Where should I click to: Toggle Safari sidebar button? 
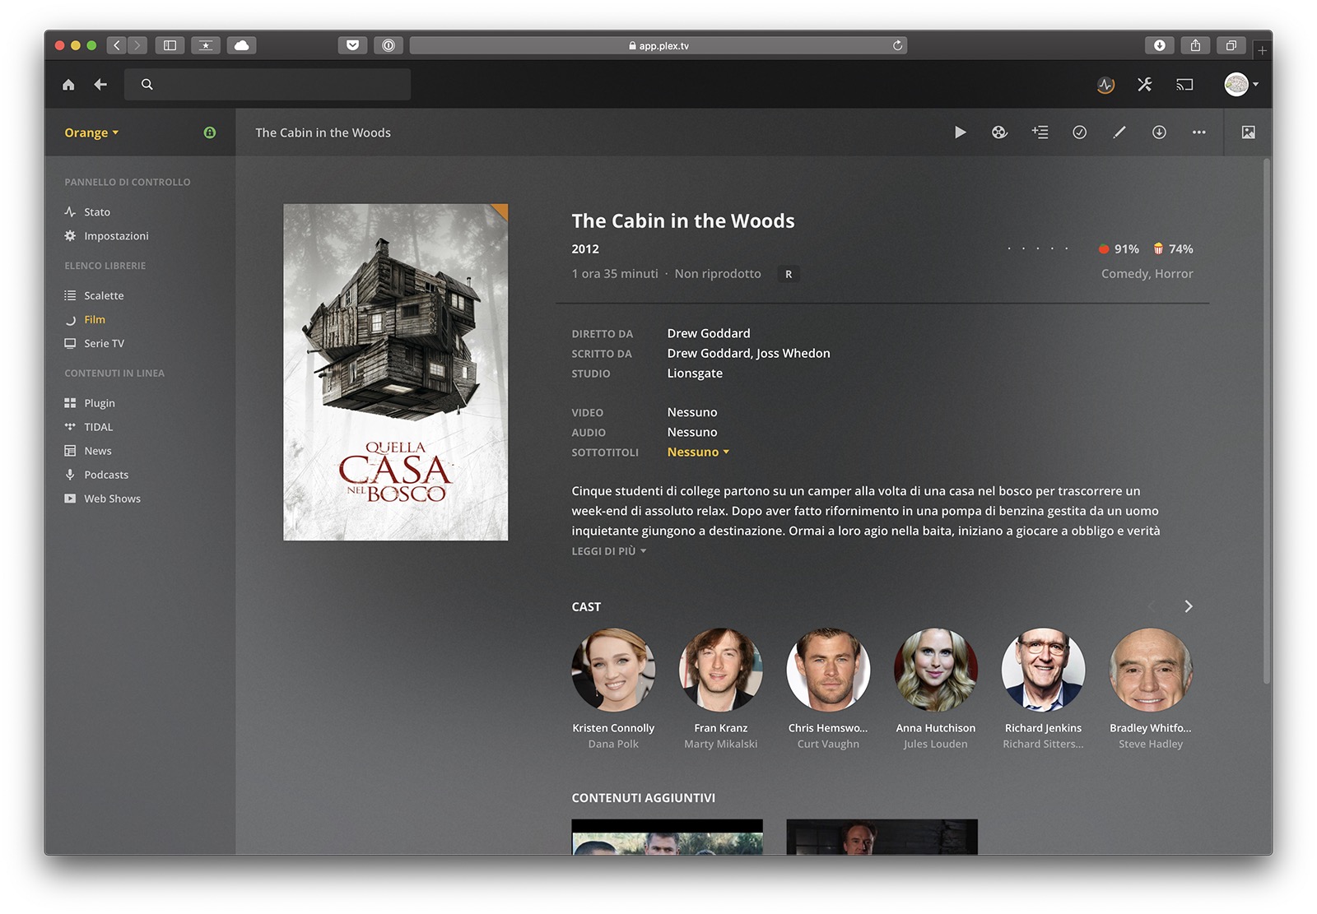click(x=170, y=45)
